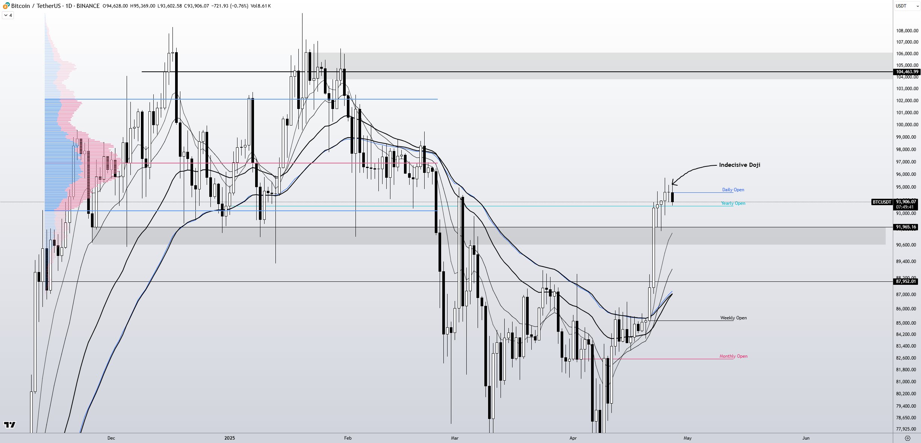Screen dimensions: 921x443
Task: Click the May date on time axis
Action: coord(687,438)
